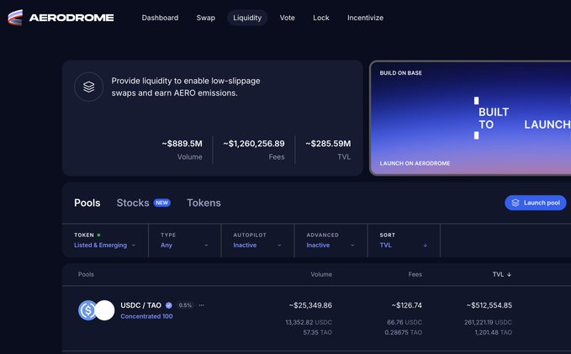The width and height of the screenshot is (571, 354).
Task: Click the USDC token coin icon
Action: [x=87, y=310]
